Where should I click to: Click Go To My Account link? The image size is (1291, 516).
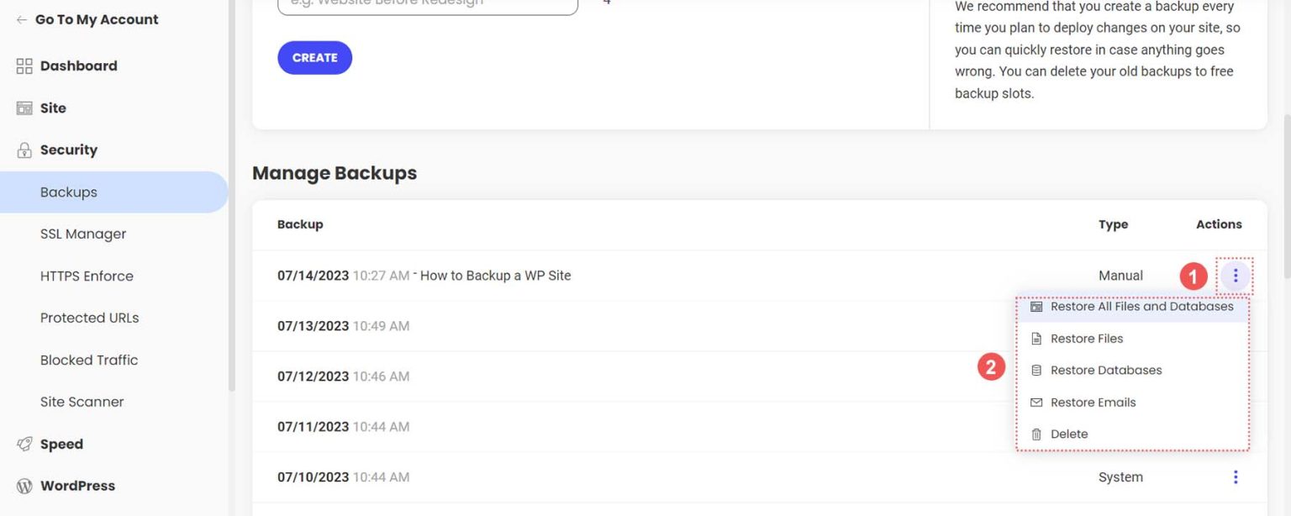[x=97, y=19]
